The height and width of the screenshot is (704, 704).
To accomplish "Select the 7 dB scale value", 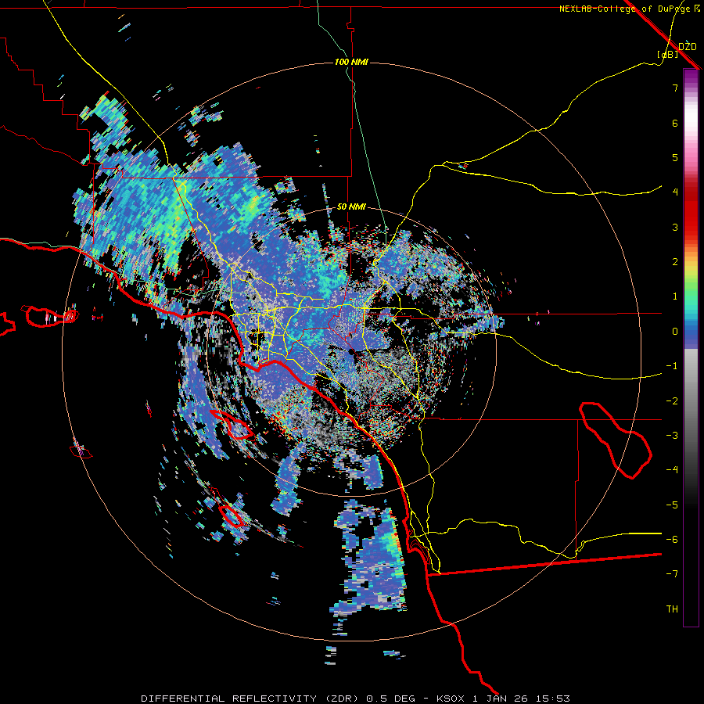I will pos(675,88).
